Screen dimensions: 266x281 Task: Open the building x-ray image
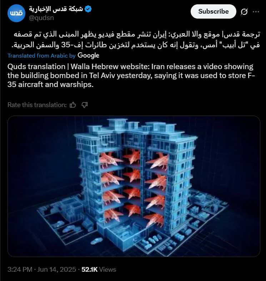tap(134, 186)
